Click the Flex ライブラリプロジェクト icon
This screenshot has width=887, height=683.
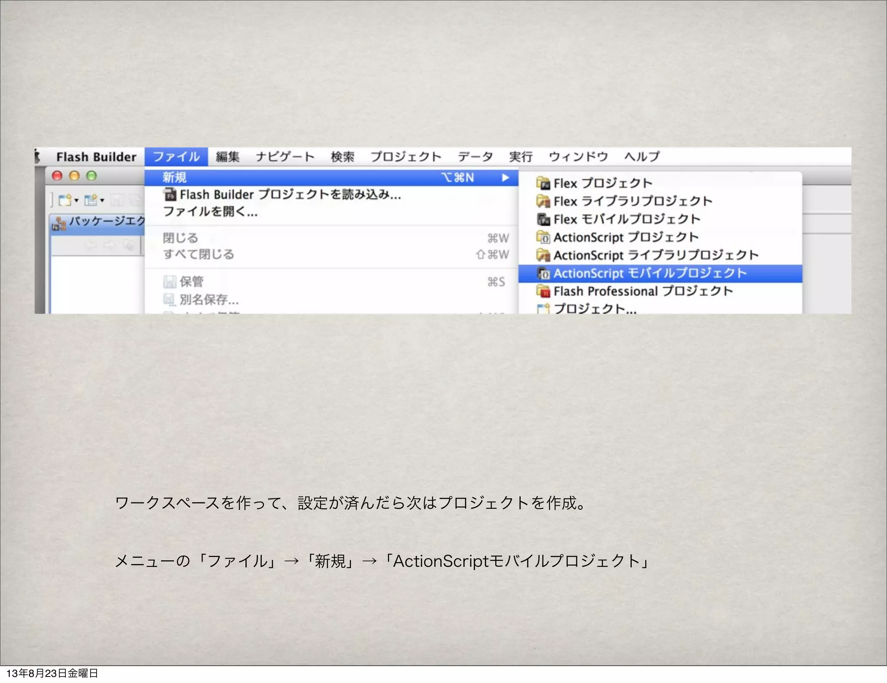coord(543,201)
